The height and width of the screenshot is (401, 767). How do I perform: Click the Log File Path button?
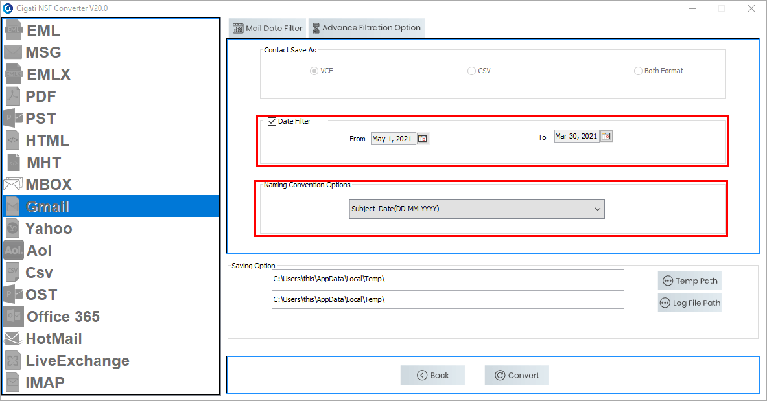tap(690, 303)
